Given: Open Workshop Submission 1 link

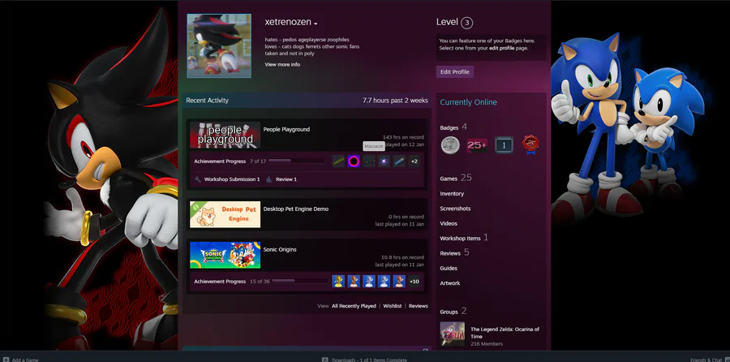Looking at the screenshot, I should (x=232, y=179).
